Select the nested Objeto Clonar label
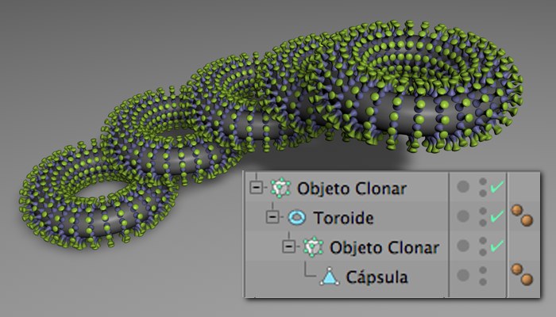The width and height of the screenshot is (556, 317). pos(384,247)
